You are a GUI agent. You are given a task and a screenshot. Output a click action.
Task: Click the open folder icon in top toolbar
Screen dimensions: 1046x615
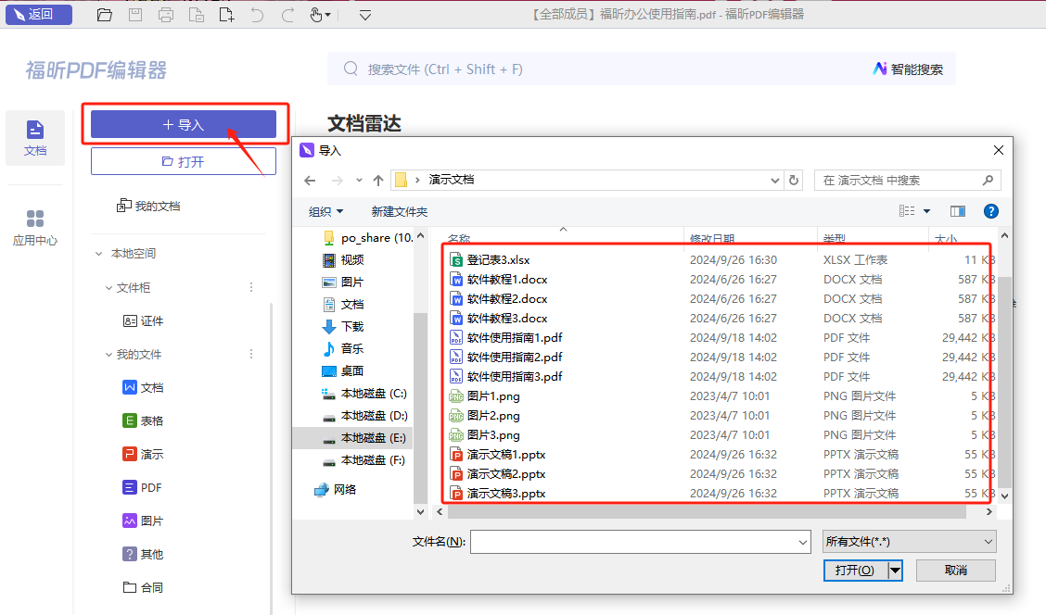(104, 15)
